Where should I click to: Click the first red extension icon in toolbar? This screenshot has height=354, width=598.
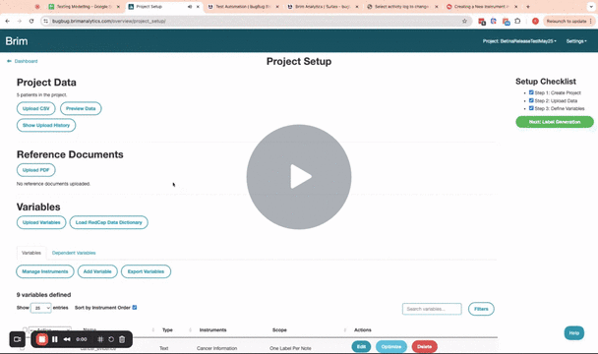[482, 22]
